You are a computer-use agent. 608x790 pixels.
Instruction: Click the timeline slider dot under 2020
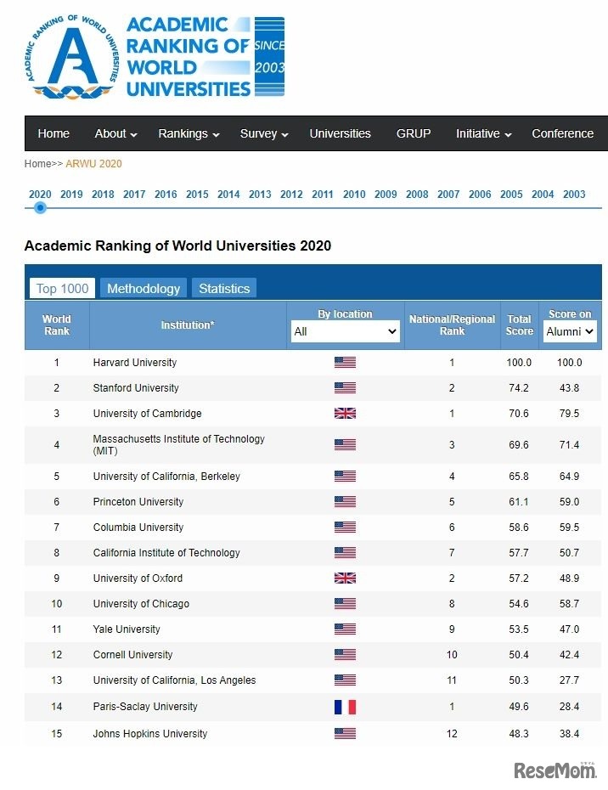pos(39,206)
